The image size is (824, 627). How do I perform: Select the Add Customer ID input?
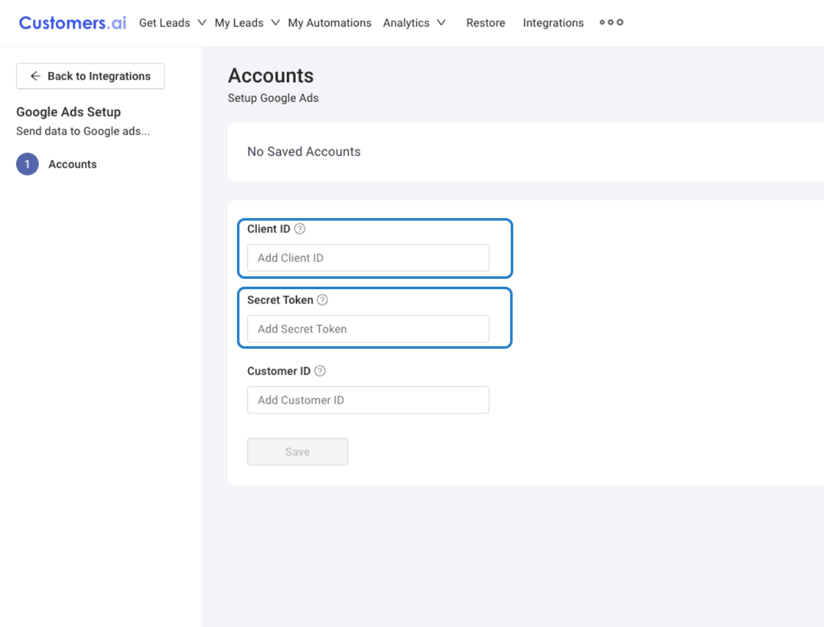(368, 400)
